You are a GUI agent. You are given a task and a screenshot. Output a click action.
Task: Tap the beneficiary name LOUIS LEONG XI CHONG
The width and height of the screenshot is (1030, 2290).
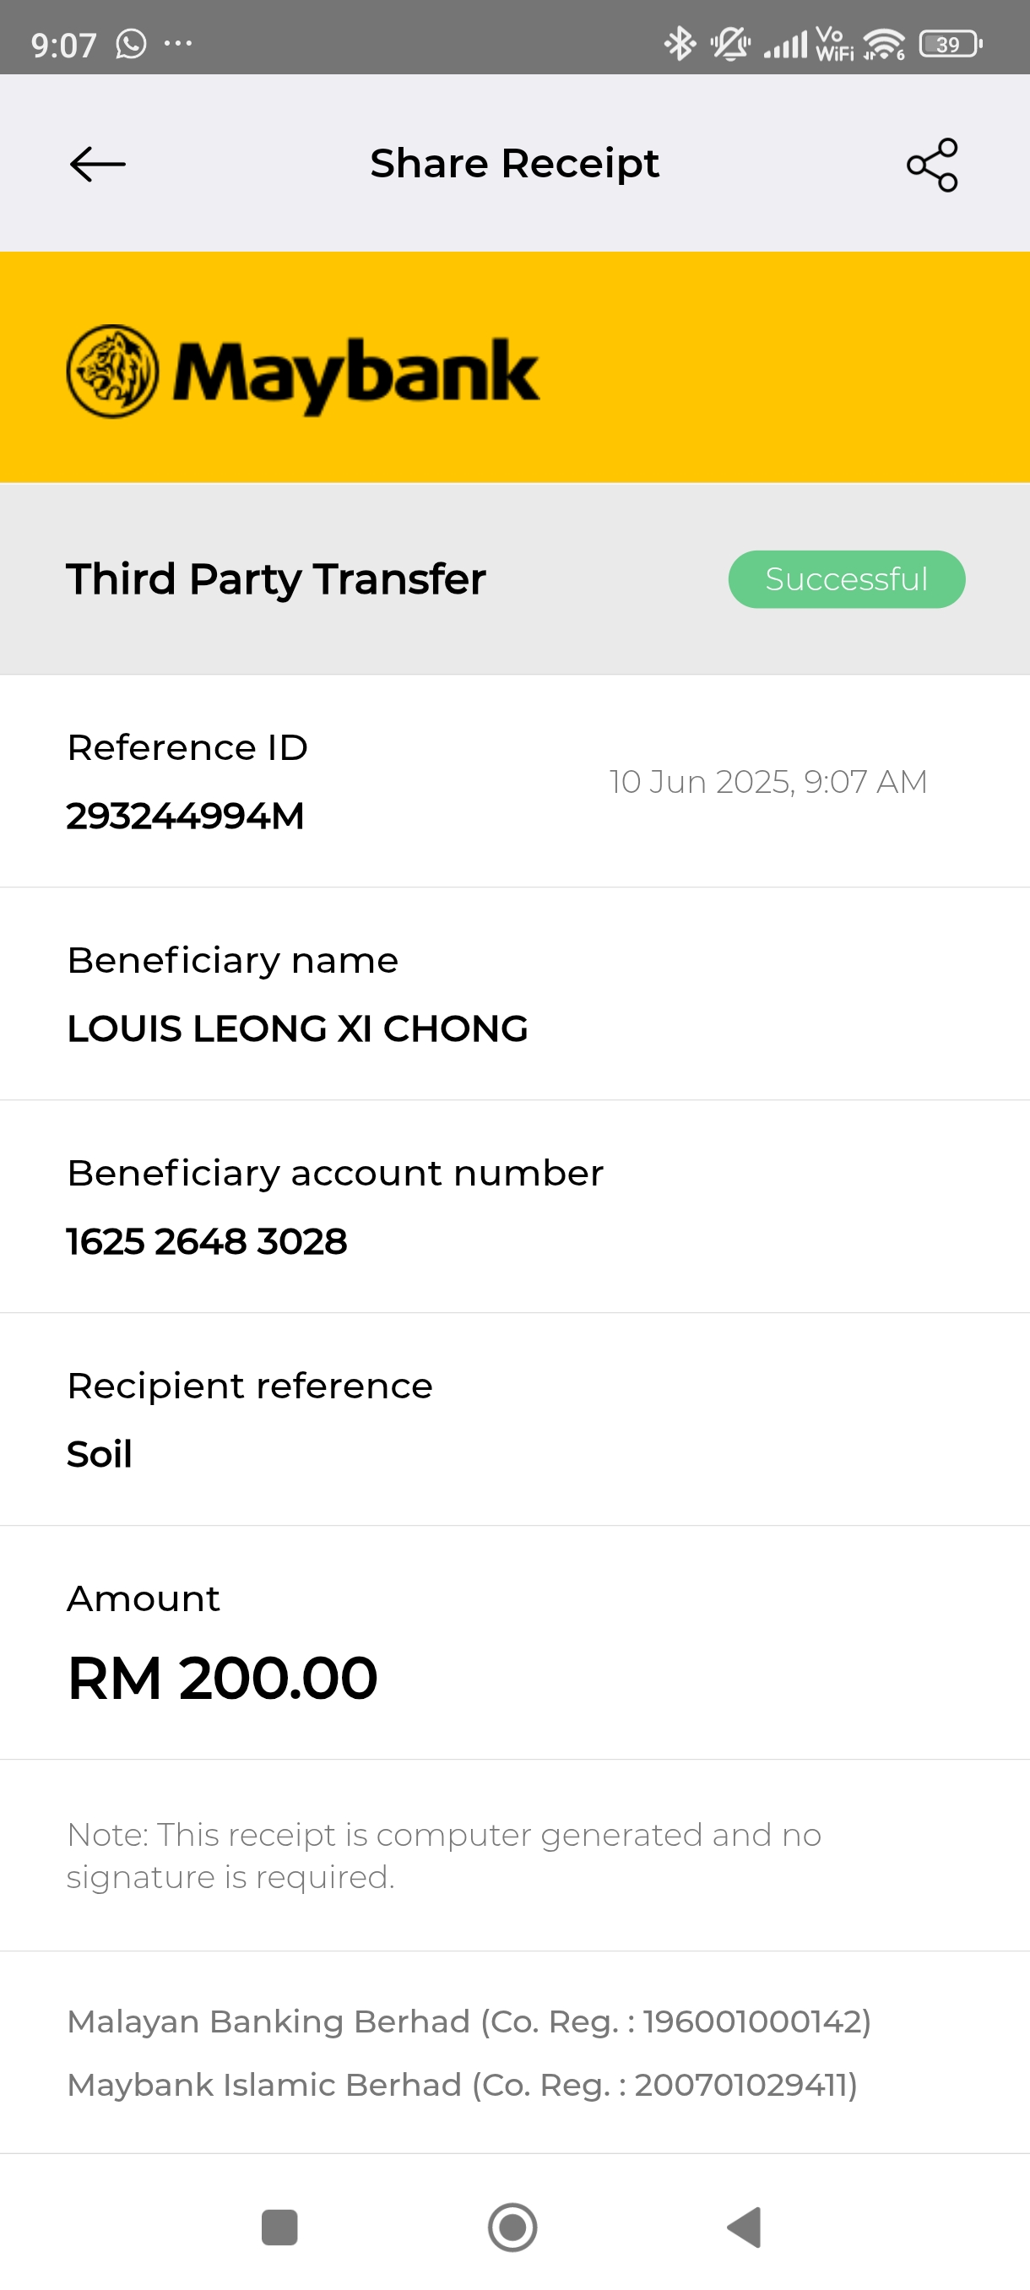pyautogui.click(x=298, y=1028)
